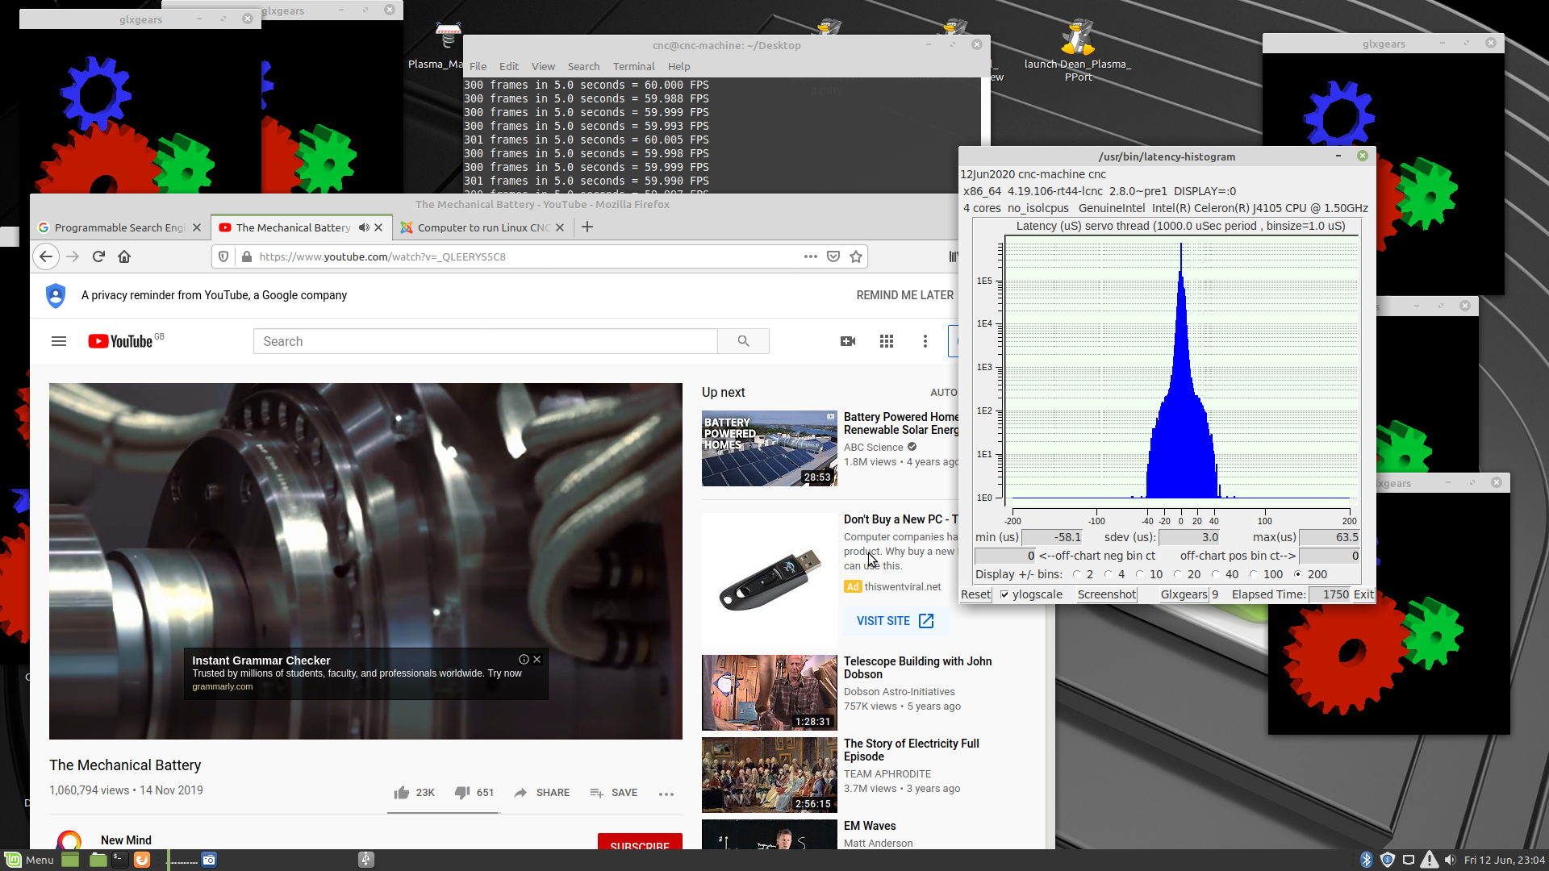The width and height of the screenshot is (1549, 871).
Task: Click the SUBSCRIBE button
Action: (x=640, y=841)
